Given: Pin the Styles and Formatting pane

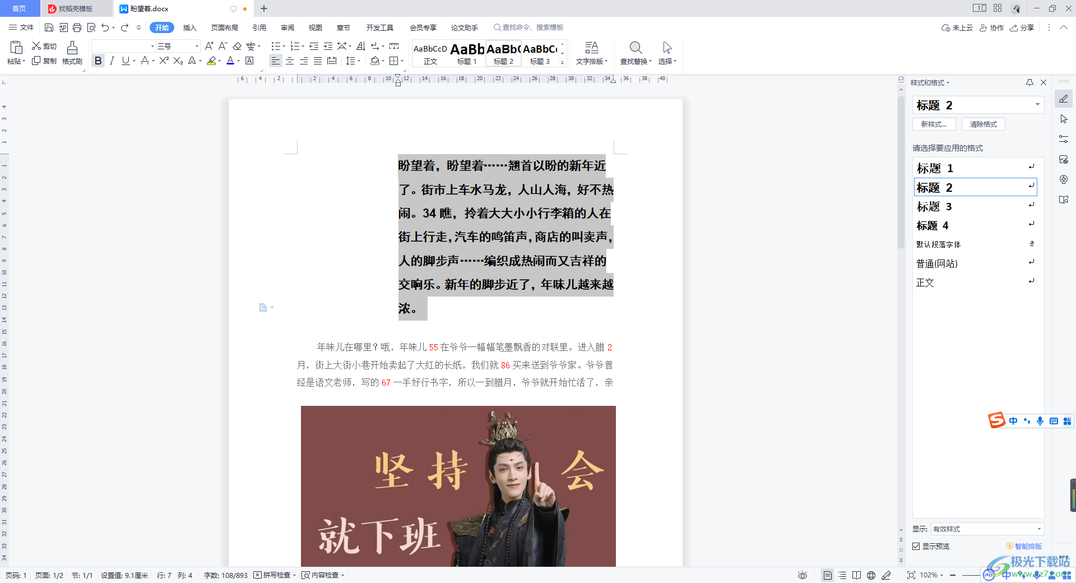Looking at the screenshot, I should pos(1029,82).
